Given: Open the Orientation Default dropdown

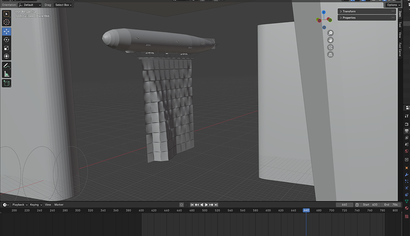Looking at the screenshot, I should (x=30, y=5).
